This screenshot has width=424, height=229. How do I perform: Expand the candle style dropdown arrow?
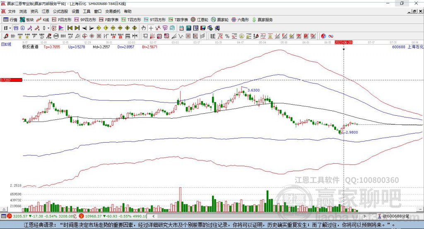tap(48, 28)
